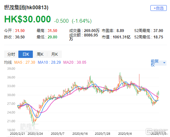
Task: Click the 2020/7/28 date axis label
Action: pos(102,134)
